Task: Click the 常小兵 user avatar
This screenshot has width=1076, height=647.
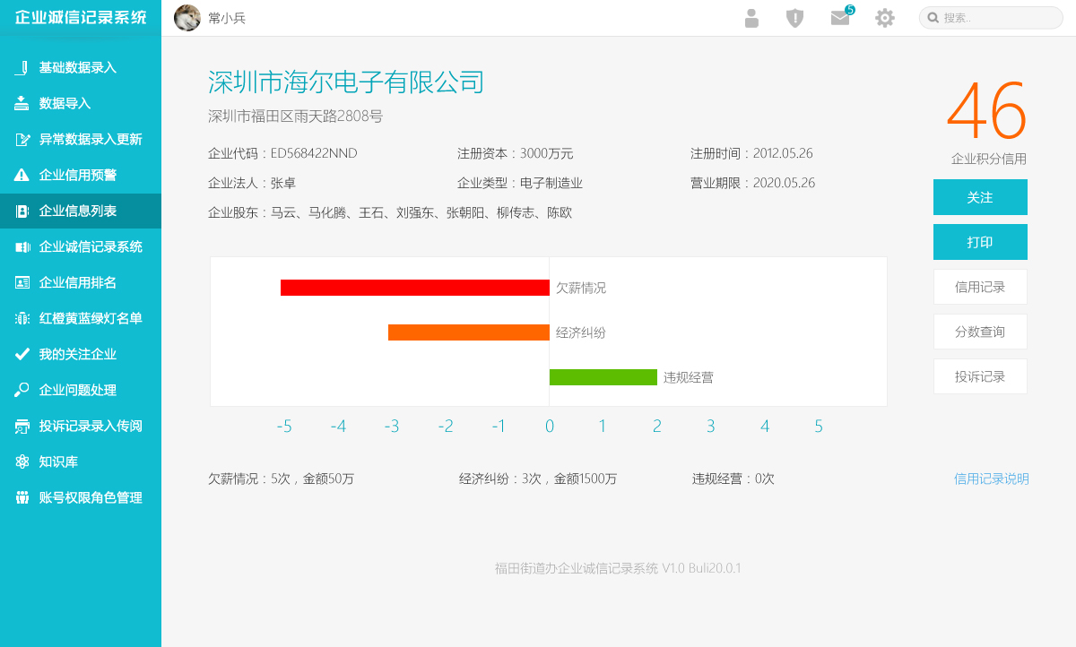Action: click(x=187, y=18)
